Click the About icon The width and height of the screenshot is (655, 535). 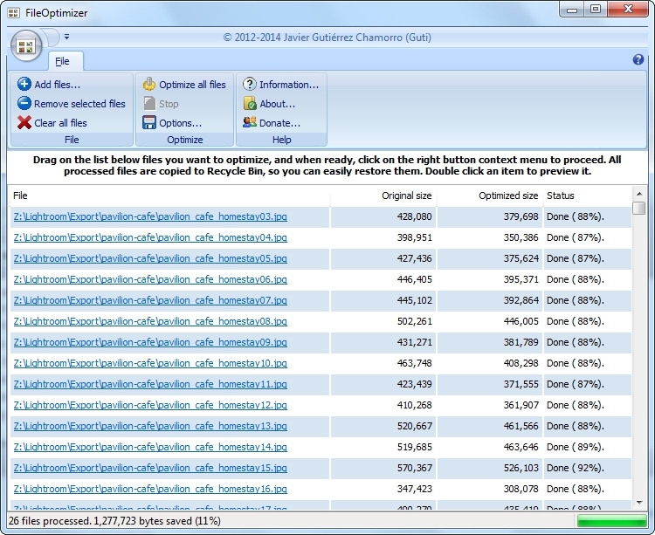pos(250,103)
